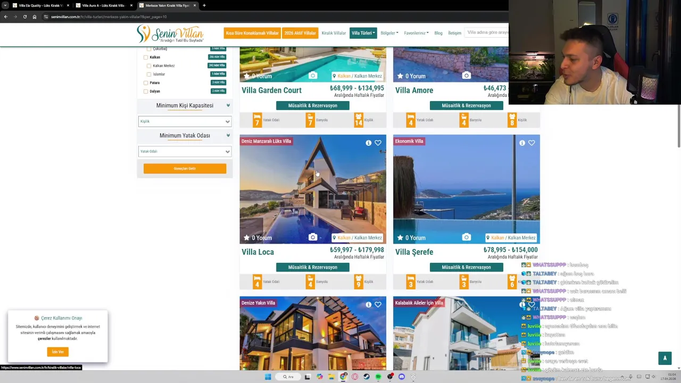Go back in browser history
The width and height of the screenshot is (681, 383).
coord(5,16)
